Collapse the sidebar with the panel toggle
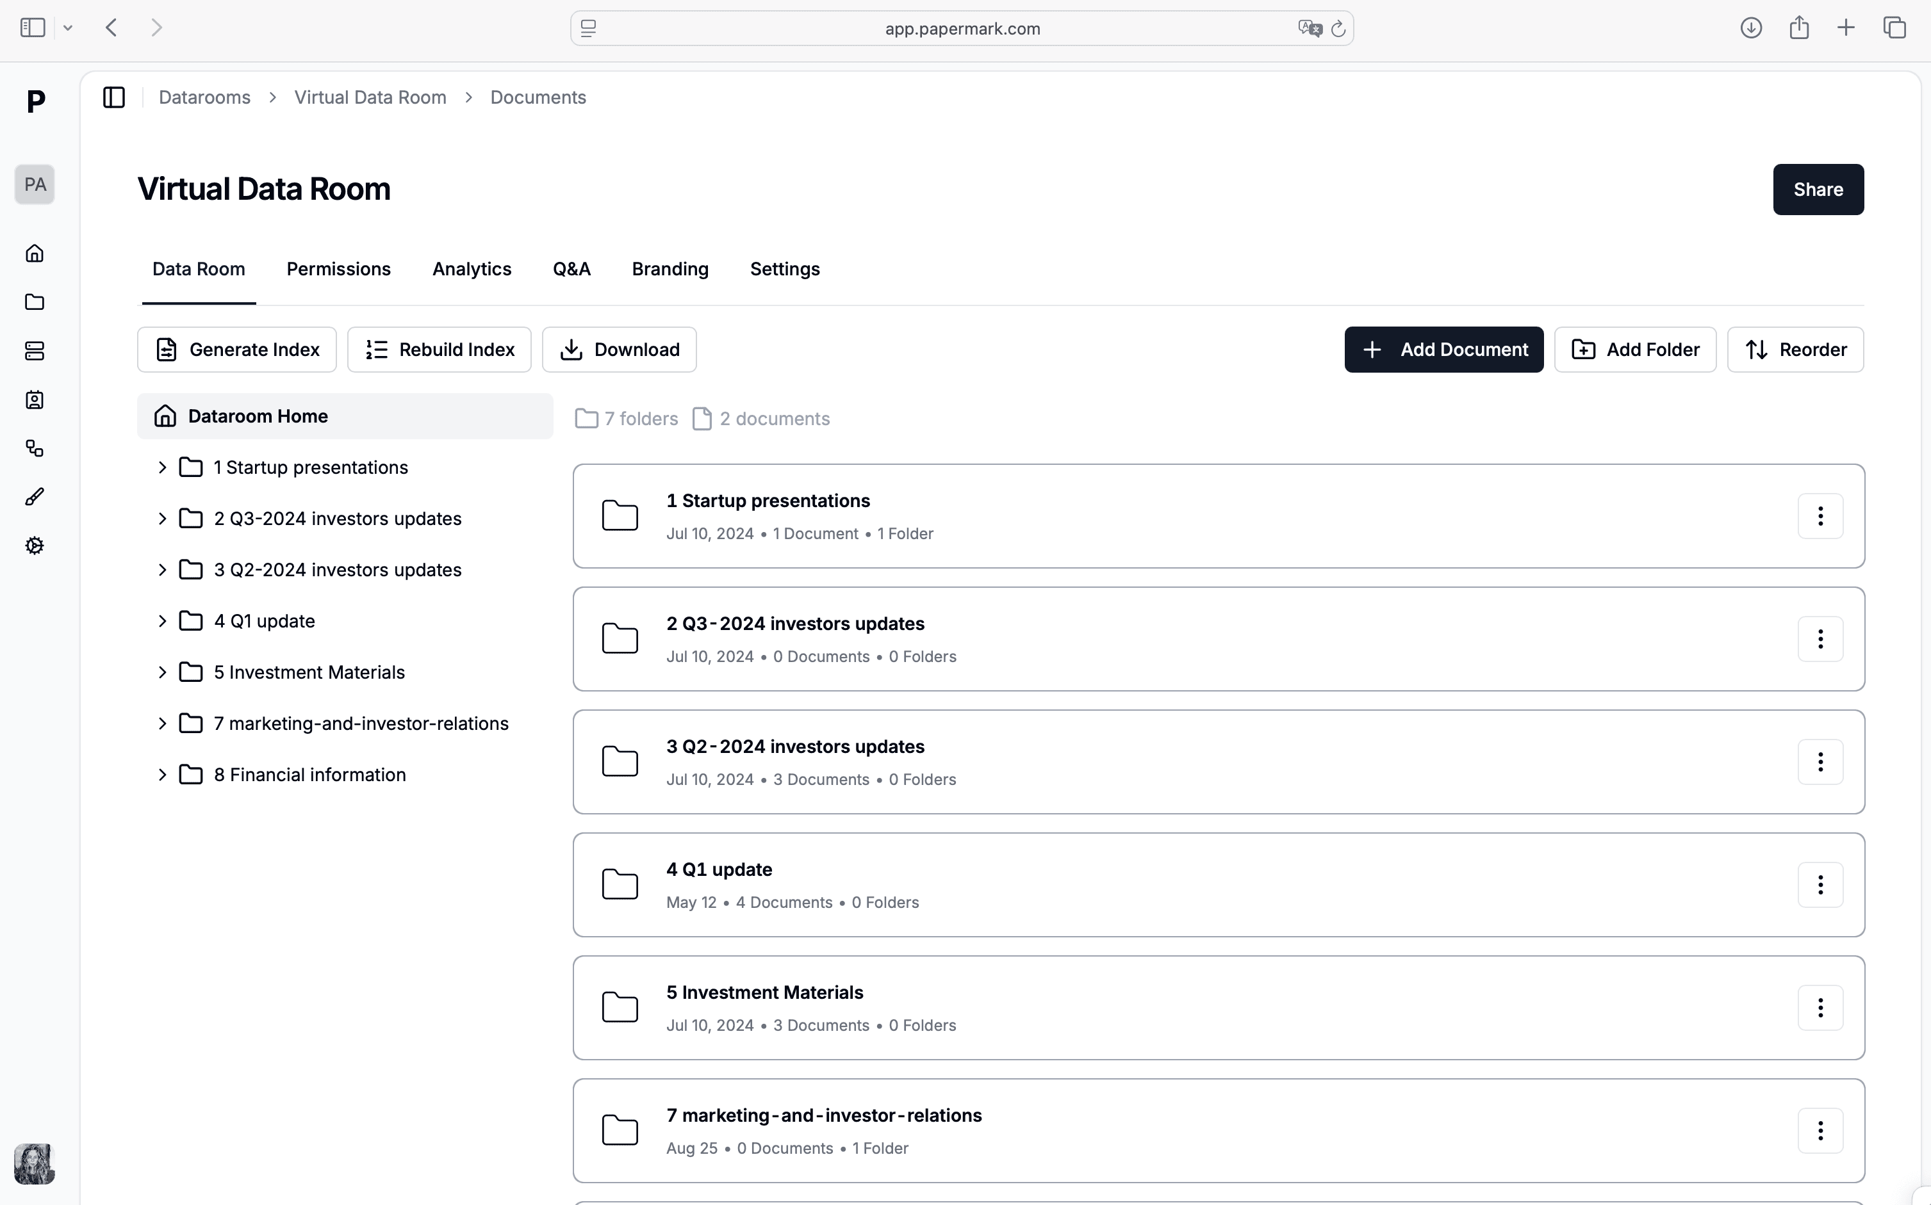1931x1205 pixels. 114,97
